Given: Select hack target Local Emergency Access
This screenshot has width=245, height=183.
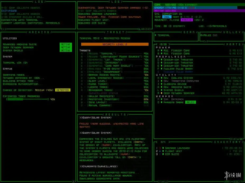Looking at the screenshot, I should (115, 78).
